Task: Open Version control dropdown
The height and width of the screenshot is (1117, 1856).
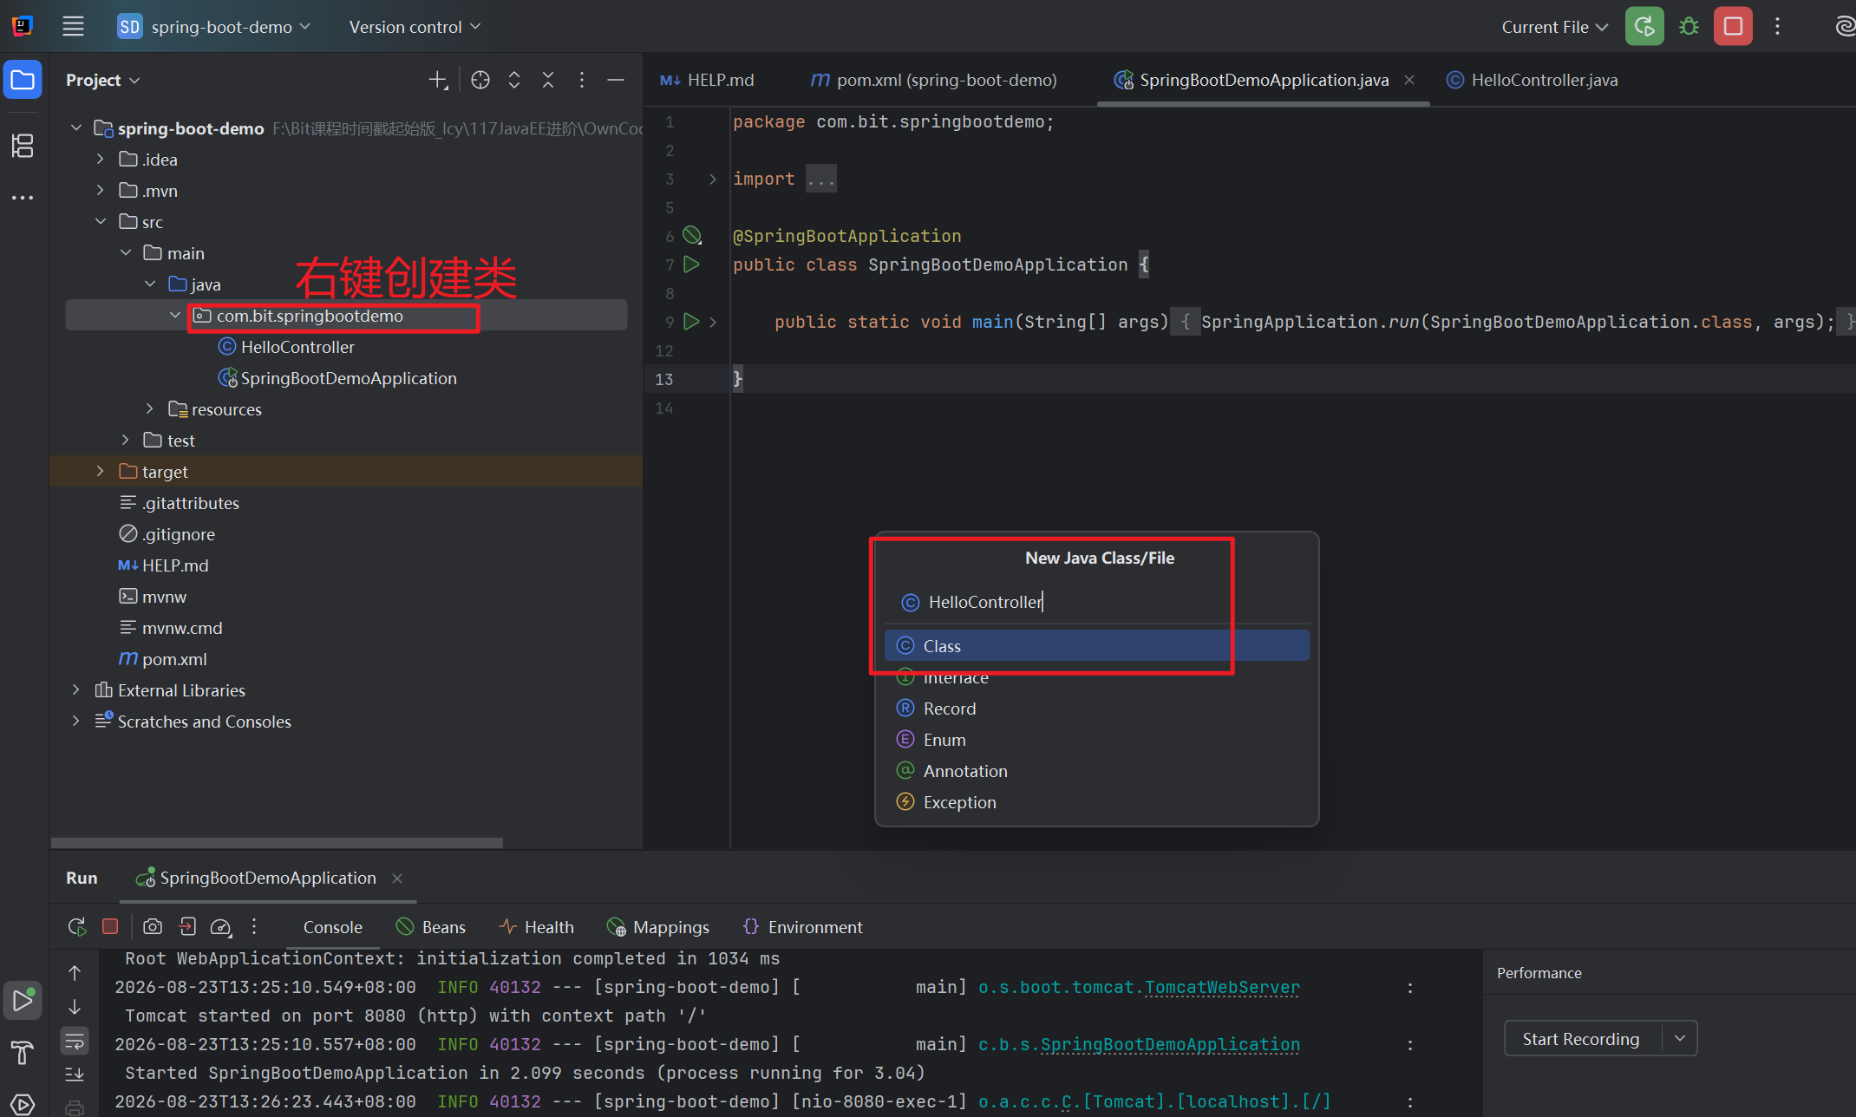Action: (415, 27)
